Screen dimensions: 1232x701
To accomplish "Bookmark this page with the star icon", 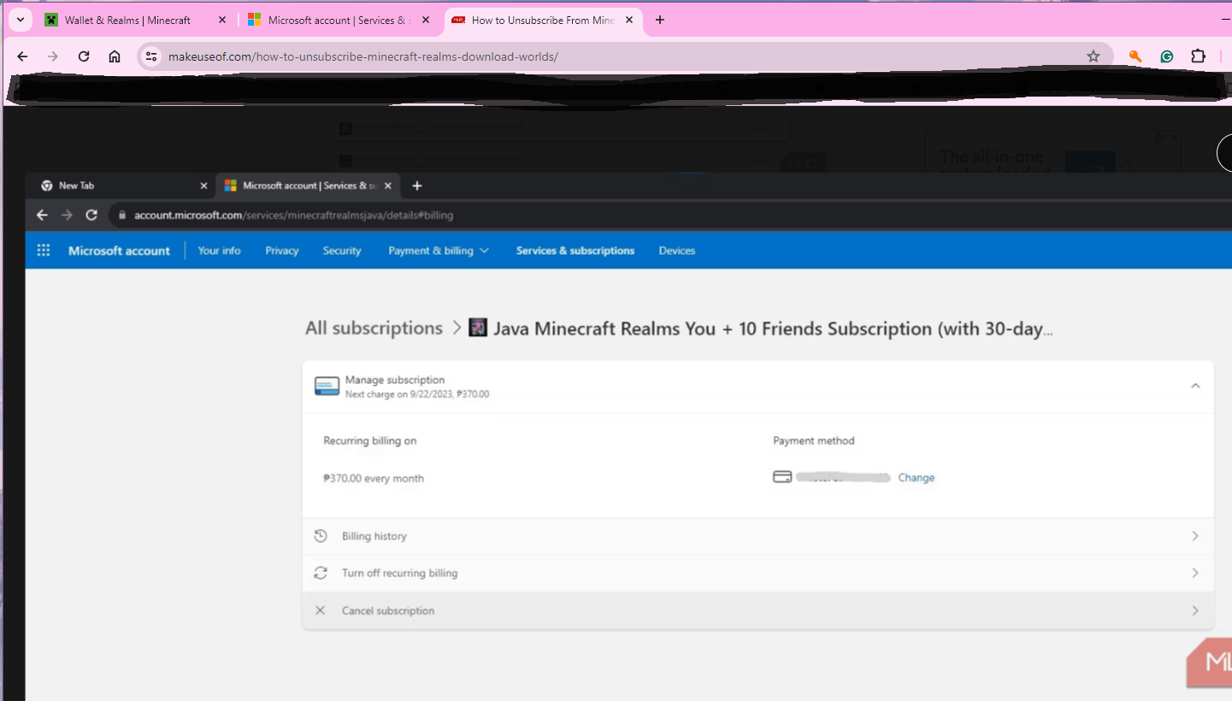I will [x=1093, y=56].
